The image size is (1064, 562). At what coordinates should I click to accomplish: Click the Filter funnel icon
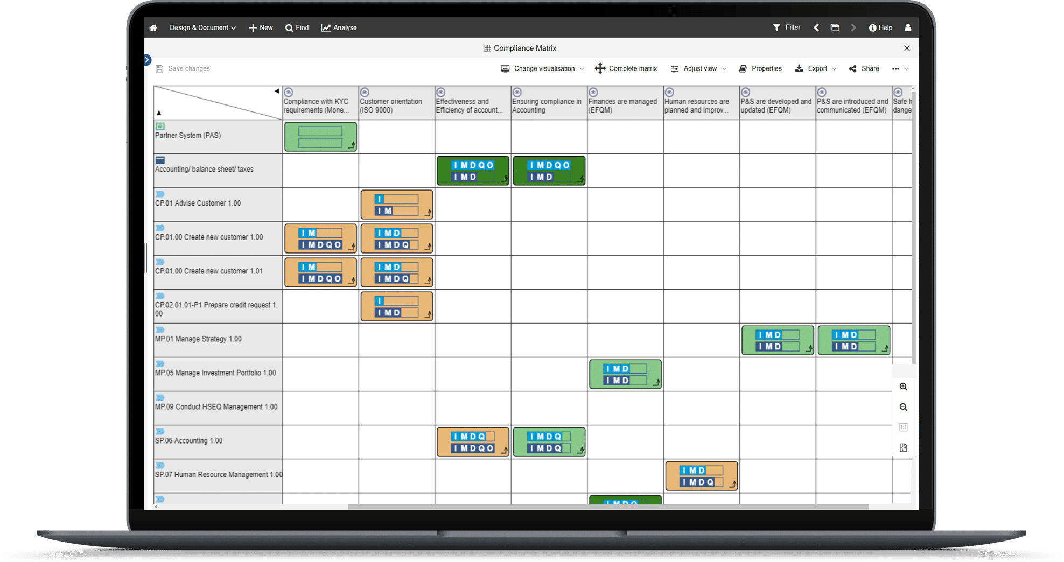coord(776,27)
